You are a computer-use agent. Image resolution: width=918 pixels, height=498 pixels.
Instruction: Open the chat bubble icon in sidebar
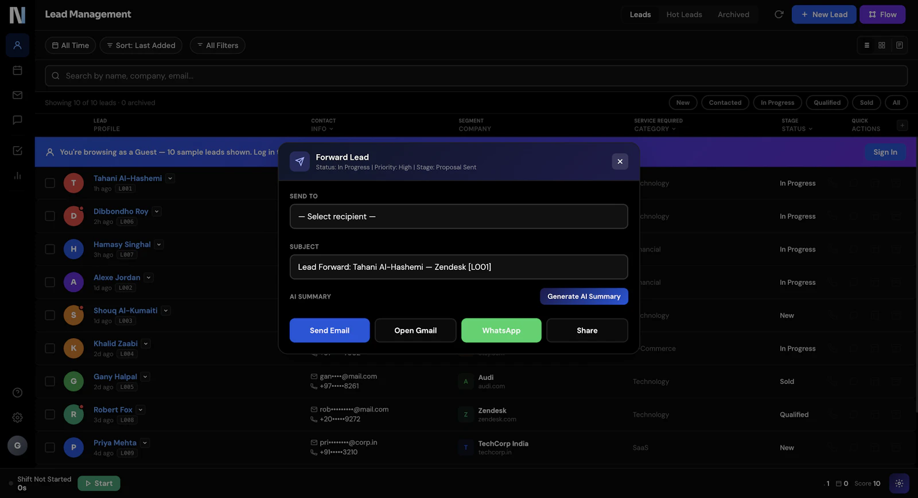(17, 120)
